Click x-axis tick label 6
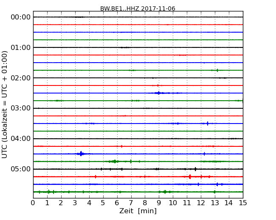This screenshot has height=220, width=276. click(117, 203)
